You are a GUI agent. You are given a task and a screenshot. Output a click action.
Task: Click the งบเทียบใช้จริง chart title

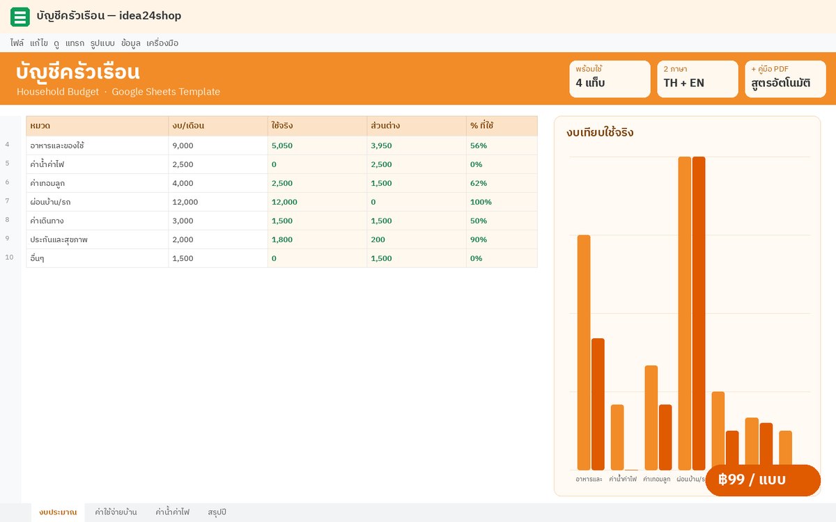[x=600, y=133]
